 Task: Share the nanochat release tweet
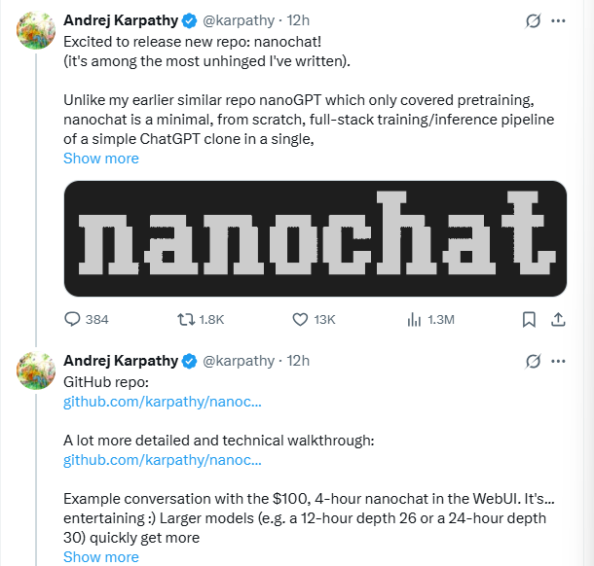[559, 319]
